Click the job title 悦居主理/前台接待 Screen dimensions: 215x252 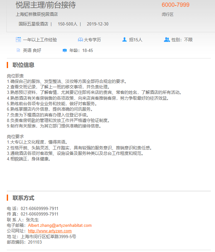(46, 5)
